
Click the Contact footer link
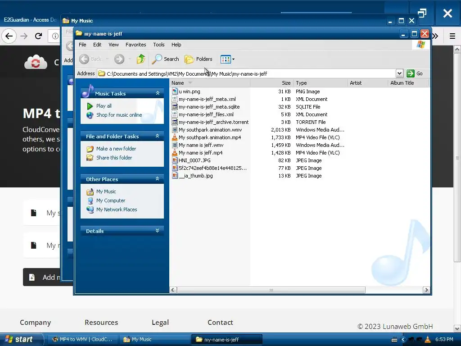point(220,323)
